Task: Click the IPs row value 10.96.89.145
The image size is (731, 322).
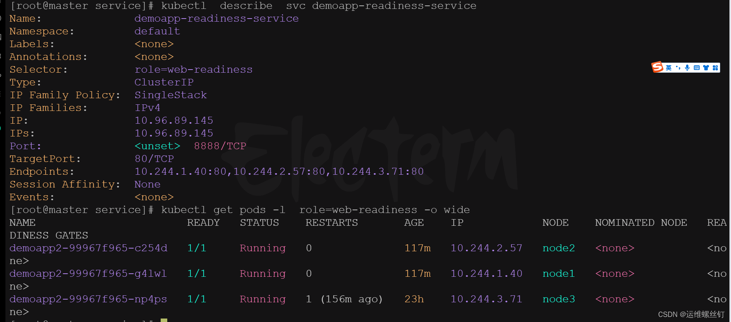Action: (174, 133)
